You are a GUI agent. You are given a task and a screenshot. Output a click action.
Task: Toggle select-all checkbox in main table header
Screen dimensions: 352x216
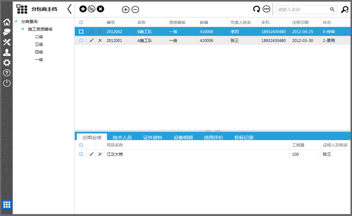tap(81, 22)
